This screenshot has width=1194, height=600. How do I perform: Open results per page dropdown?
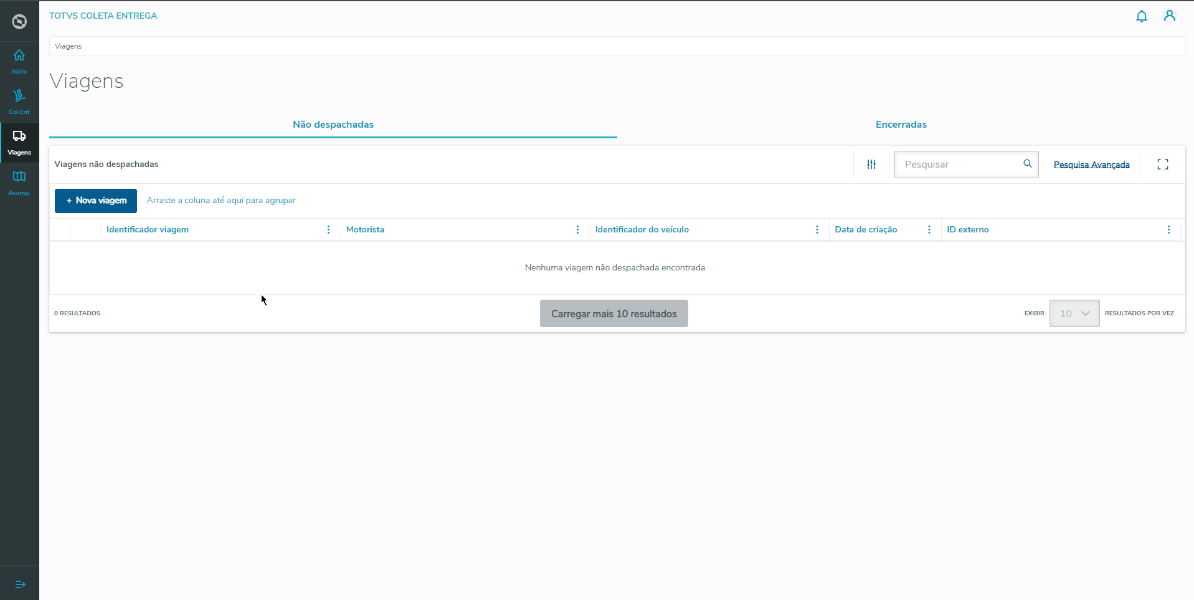coord(1074,313)
